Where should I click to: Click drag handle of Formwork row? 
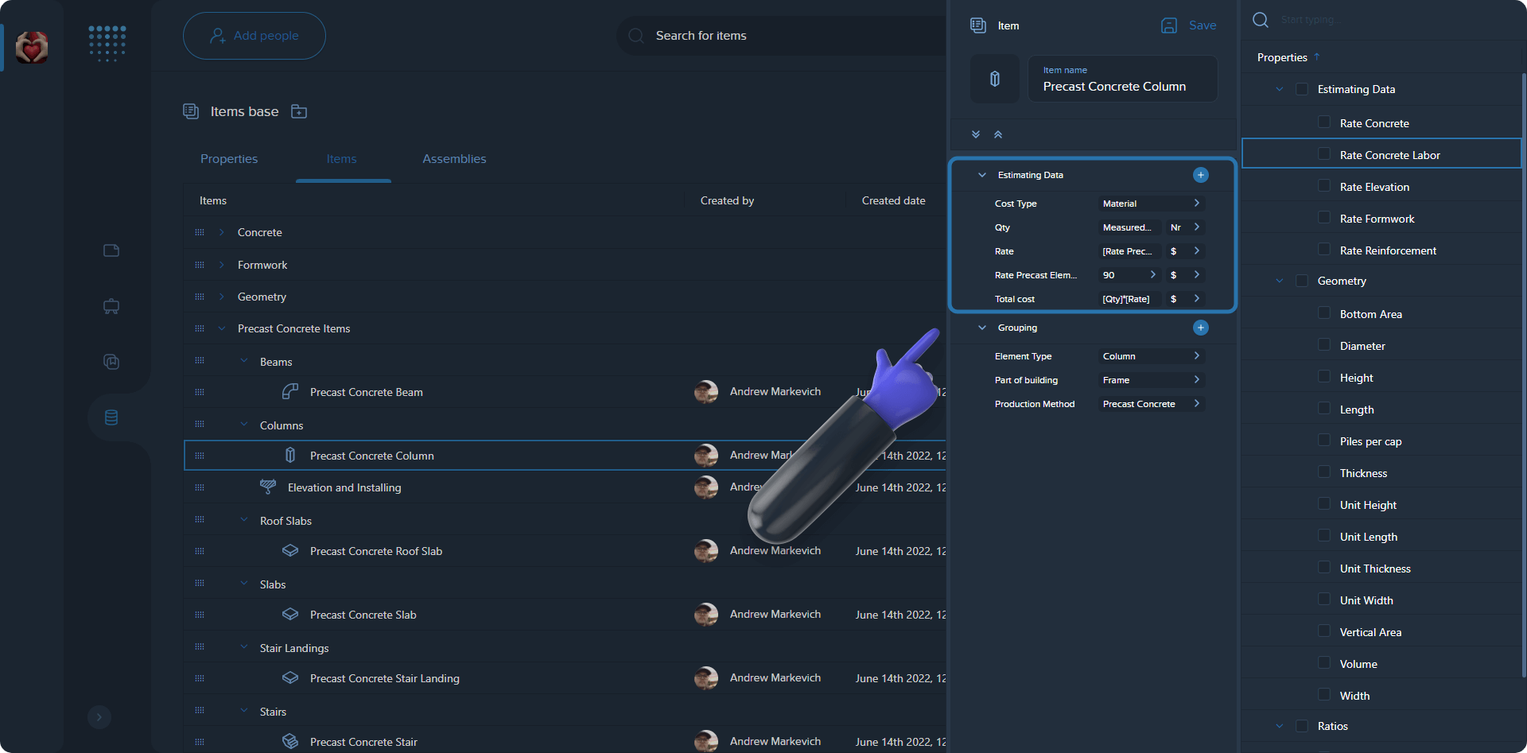point(200,265)
